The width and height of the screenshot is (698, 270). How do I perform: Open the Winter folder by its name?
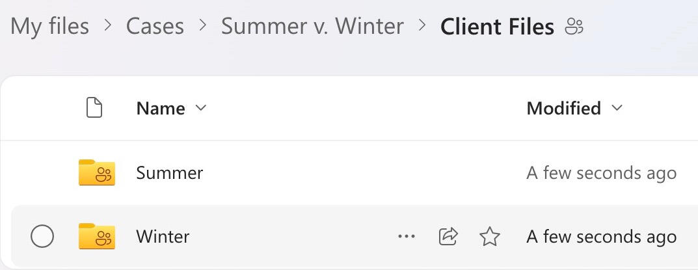coord(163,237)
